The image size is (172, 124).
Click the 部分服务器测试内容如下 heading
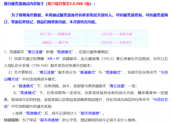(24, 4)
